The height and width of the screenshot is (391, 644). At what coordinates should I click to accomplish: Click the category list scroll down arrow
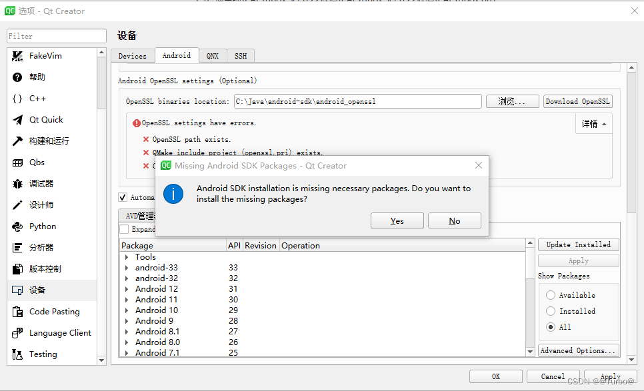101,360
